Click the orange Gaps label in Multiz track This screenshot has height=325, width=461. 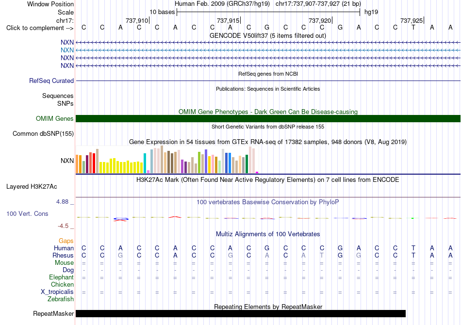pos(66,241)
